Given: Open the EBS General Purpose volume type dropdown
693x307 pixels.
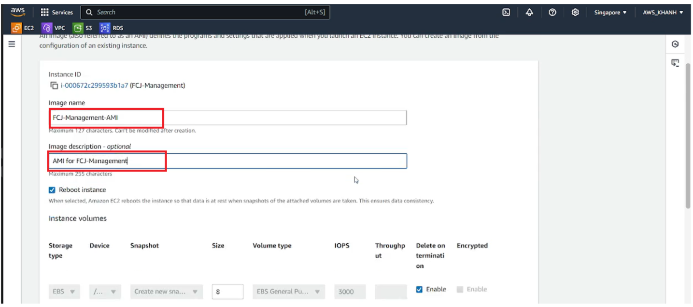Looking at the screenshot, I should tap(289, 292).
